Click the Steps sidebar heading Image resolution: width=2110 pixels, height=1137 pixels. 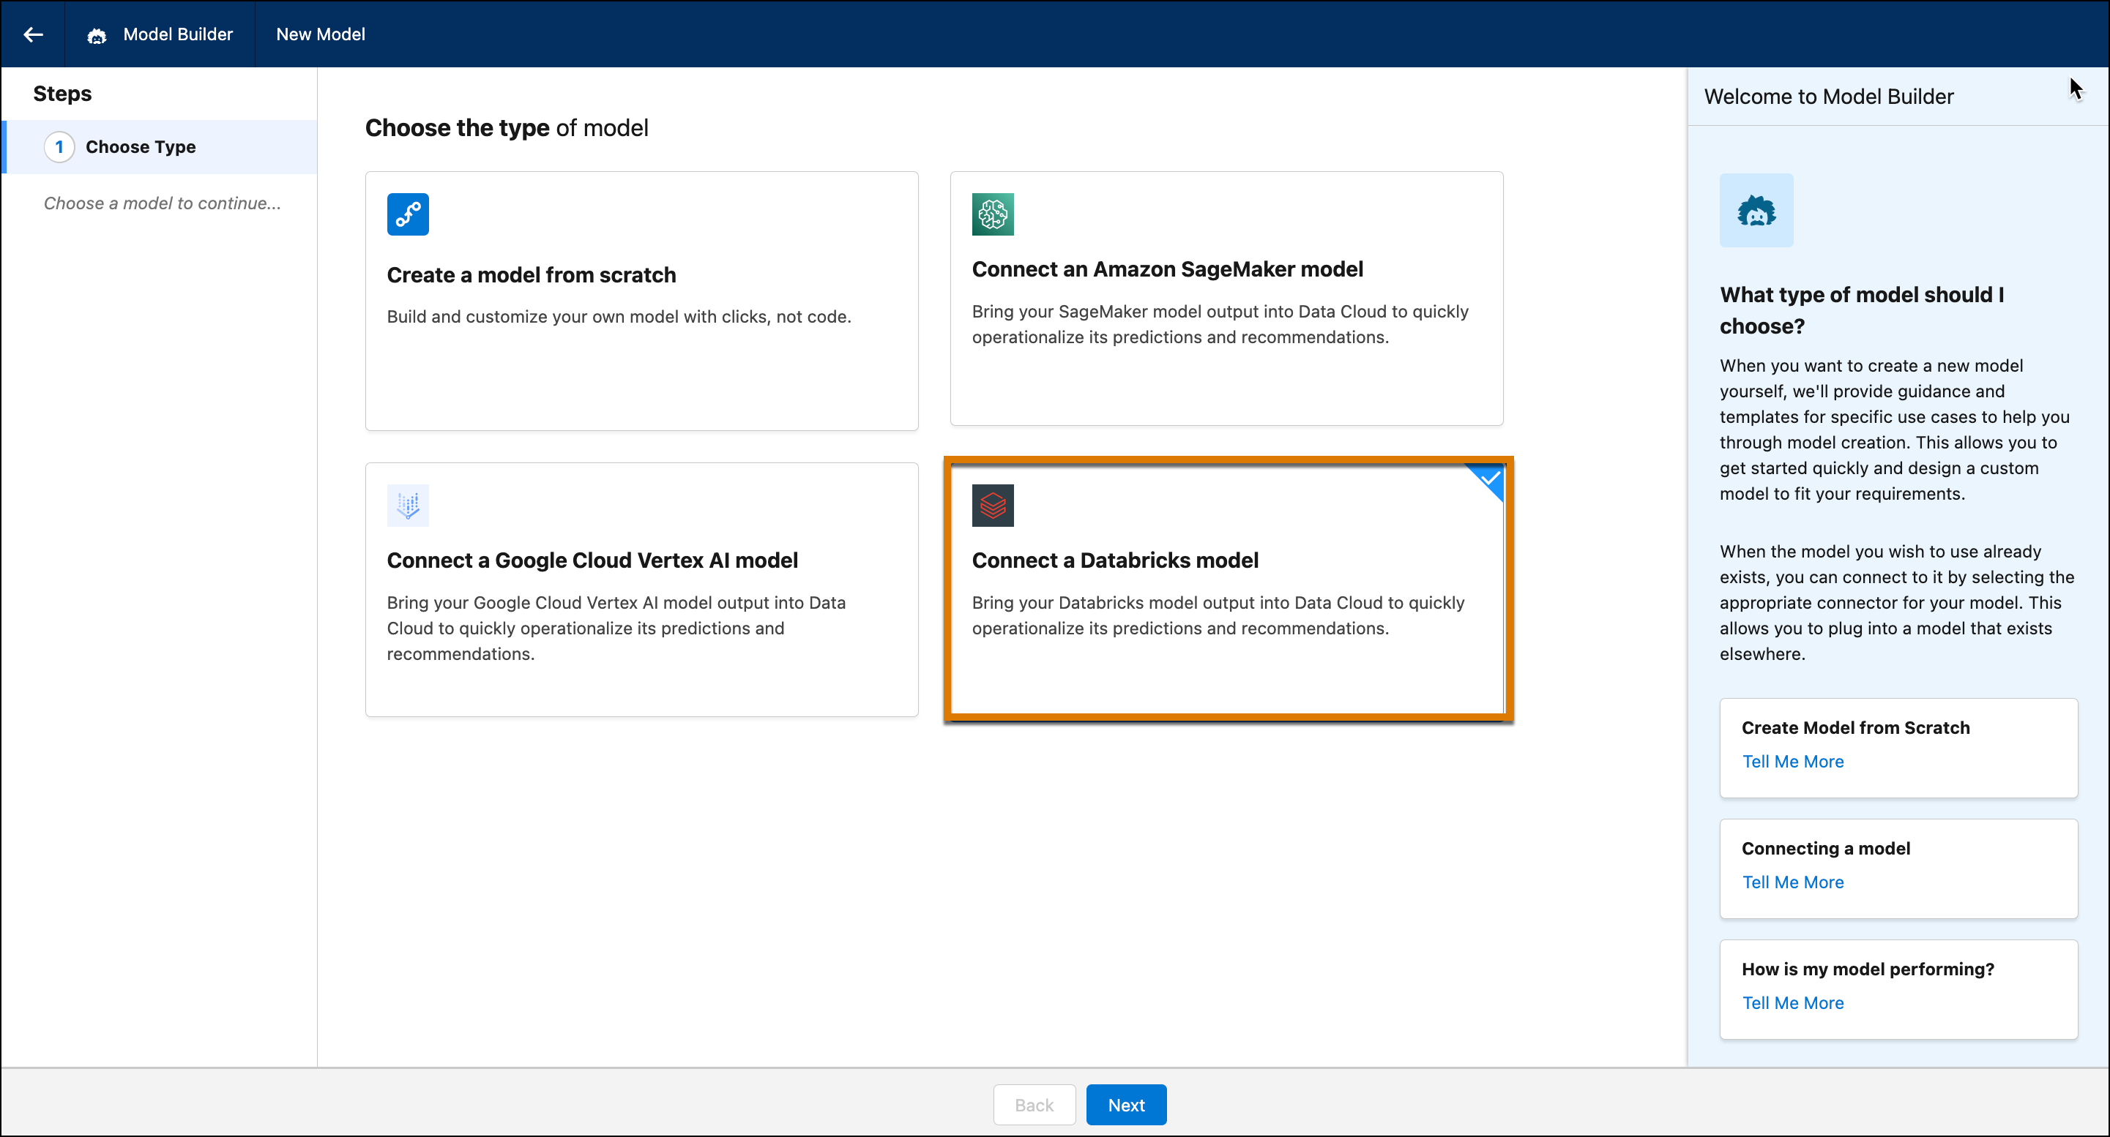62,94
